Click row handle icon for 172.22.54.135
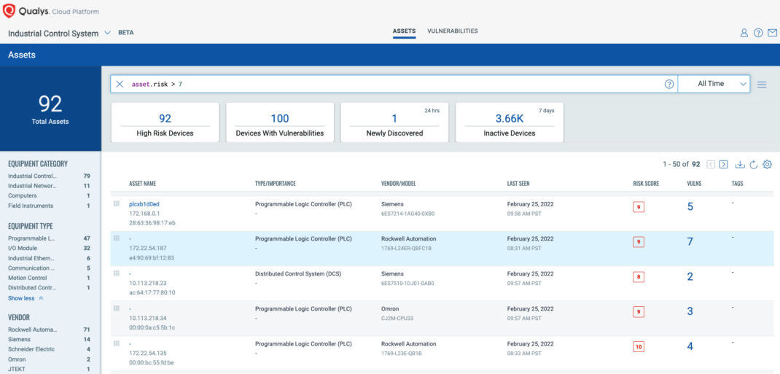This screenshot has height=374, width=780. pos(117,343)
